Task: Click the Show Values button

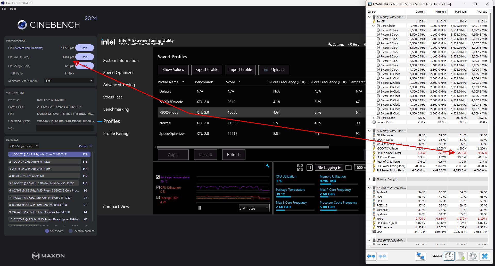Action: [x=173, y=70]
